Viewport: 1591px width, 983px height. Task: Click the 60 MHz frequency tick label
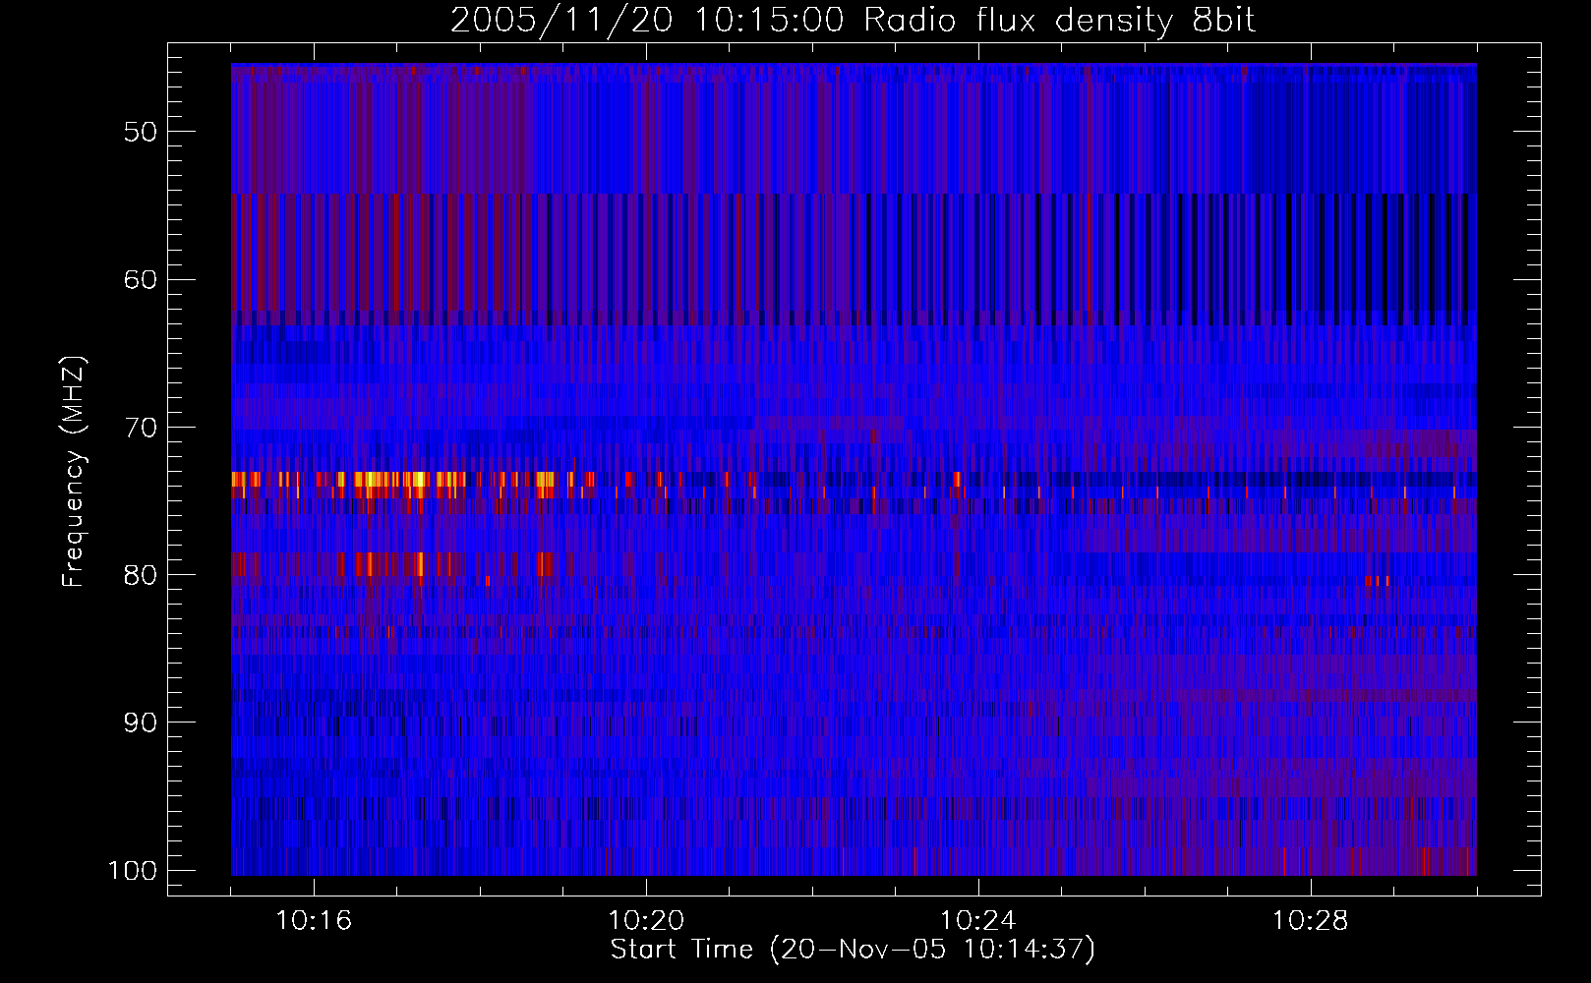141,279
